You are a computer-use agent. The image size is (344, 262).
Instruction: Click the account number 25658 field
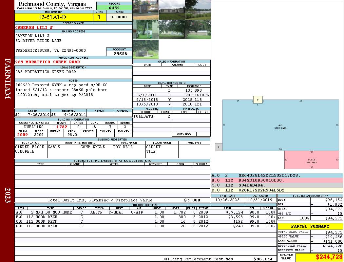119,53
